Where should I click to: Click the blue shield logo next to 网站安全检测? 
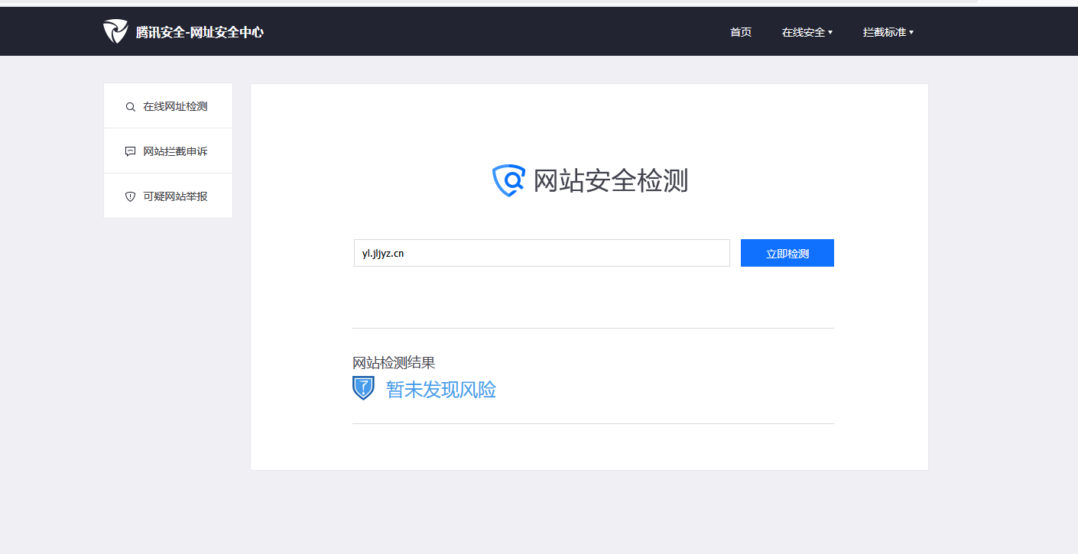pyautogui.click(x=508, y=180)
